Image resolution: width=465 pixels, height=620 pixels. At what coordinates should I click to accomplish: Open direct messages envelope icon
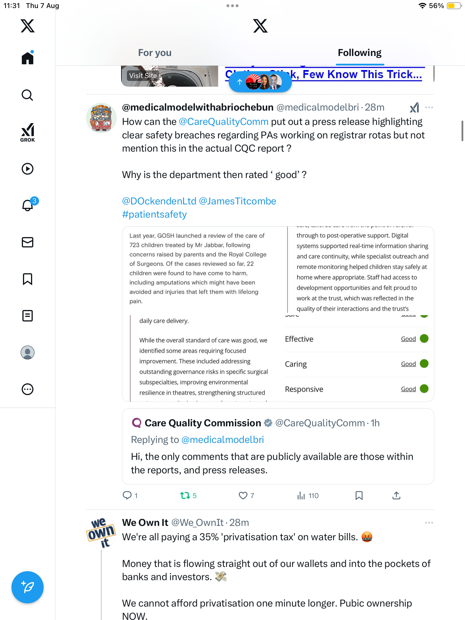tap(28, 242)
